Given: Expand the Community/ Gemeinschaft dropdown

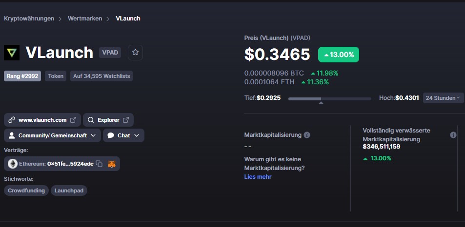Looking at the screenshot, I should pos(53,135).
